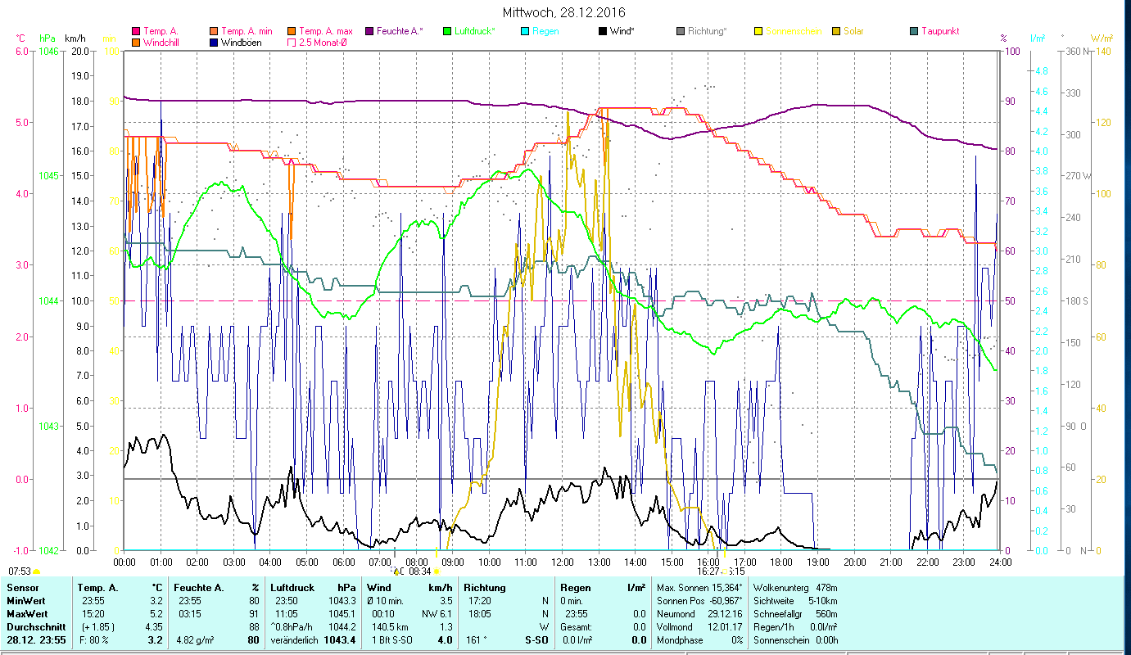Click the sunrise sun icon beside 07:53
Screen dimensions: 1131x655
36,571
